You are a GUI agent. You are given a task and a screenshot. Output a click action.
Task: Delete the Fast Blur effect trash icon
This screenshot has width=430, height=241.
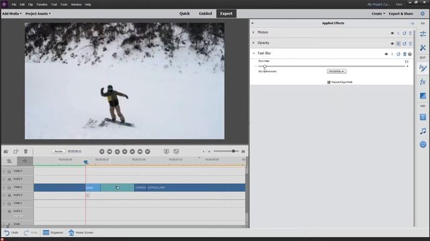[404, 54]
